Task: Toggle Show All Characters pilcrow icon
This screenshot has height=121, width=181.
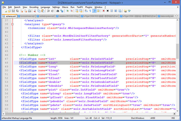Action: tap(90, 11)
